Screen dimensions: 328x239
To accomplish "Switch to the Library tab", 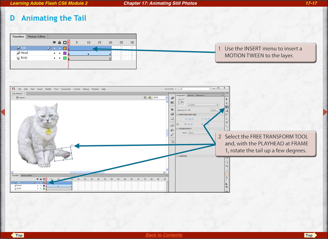I will [191, 96].
